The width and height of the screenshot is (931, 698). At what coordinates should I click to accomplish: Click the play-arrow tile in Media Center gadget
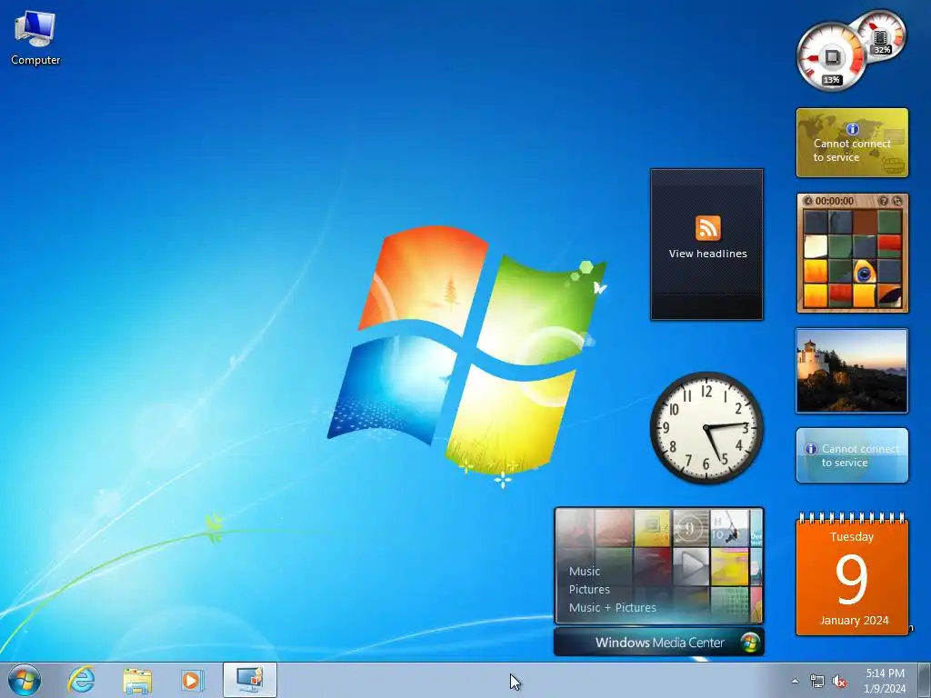pos(691,565)
